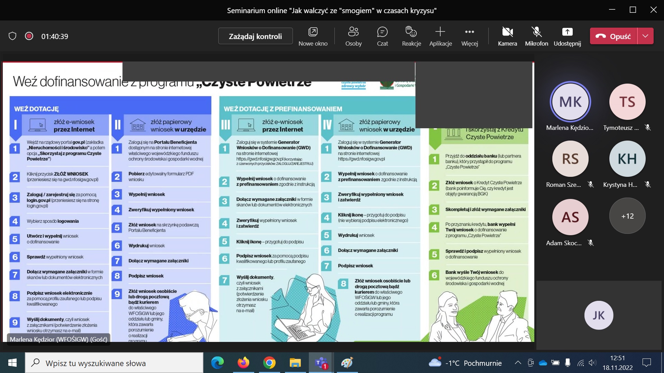Image resolution: width=664 pixels, height=373 pixels.
Task: Expand the Opuść dropdown arrow
Action: [645, 36]
